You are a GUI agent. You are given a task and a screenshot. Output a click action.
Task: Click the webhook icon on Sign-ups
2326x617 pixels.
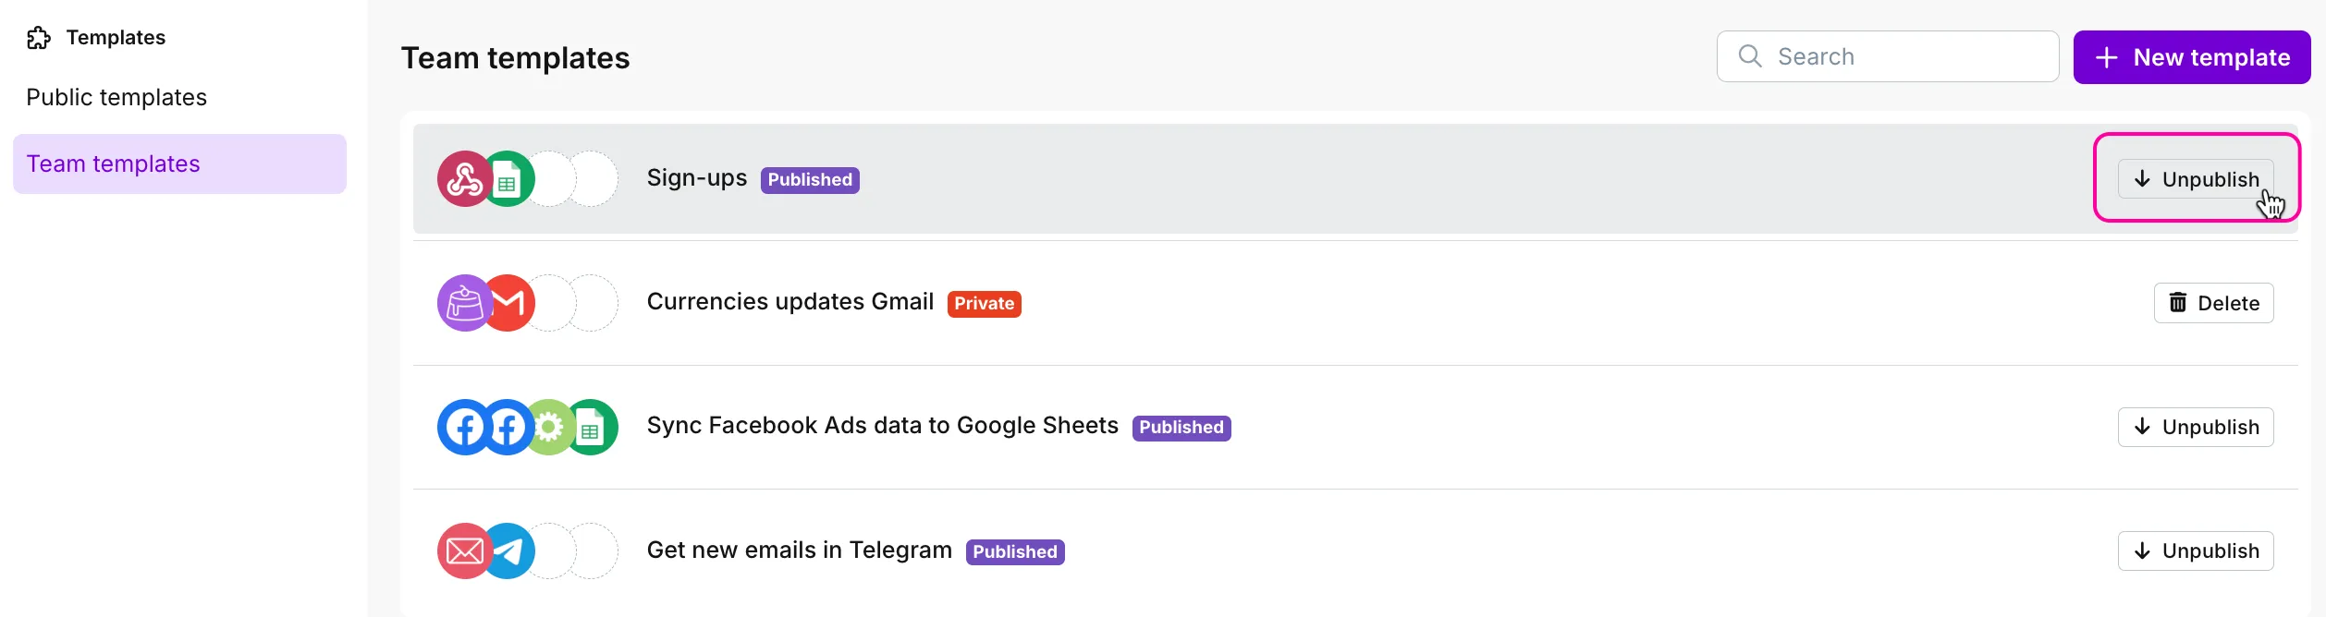(x=464, y=179)
